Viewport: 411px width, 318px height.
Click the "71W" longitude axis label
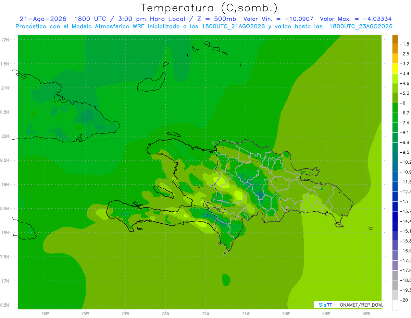[x=246, y=313]
